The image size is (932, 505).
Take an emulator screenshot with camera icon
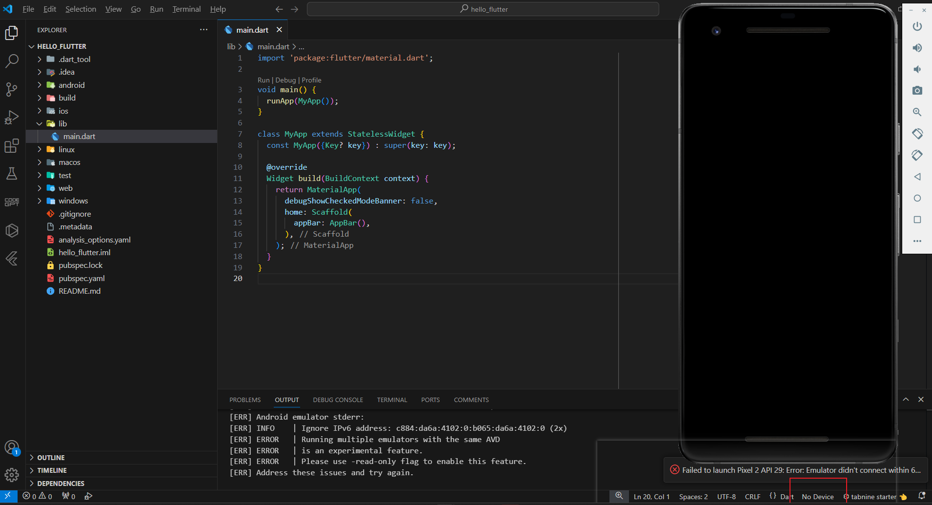917,91
